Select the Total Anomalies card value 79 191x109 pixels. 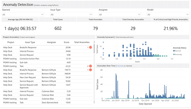click(95, 29)
